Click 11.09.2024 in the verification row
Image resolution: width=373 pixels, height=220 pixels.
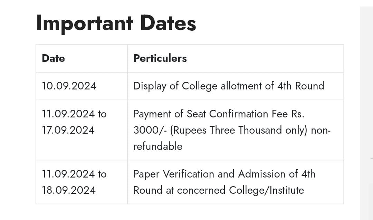point(68,174)
